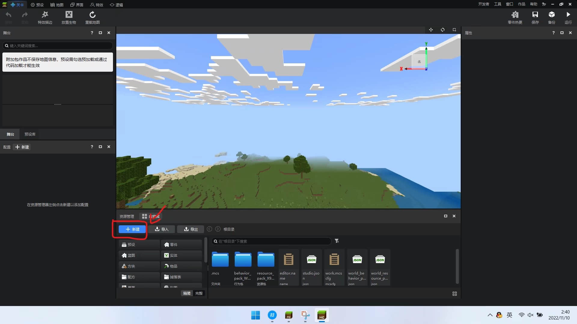Viewport: 577px width, 324px height.
Task: Open the 作品 works menu
Action: (522, 4)
